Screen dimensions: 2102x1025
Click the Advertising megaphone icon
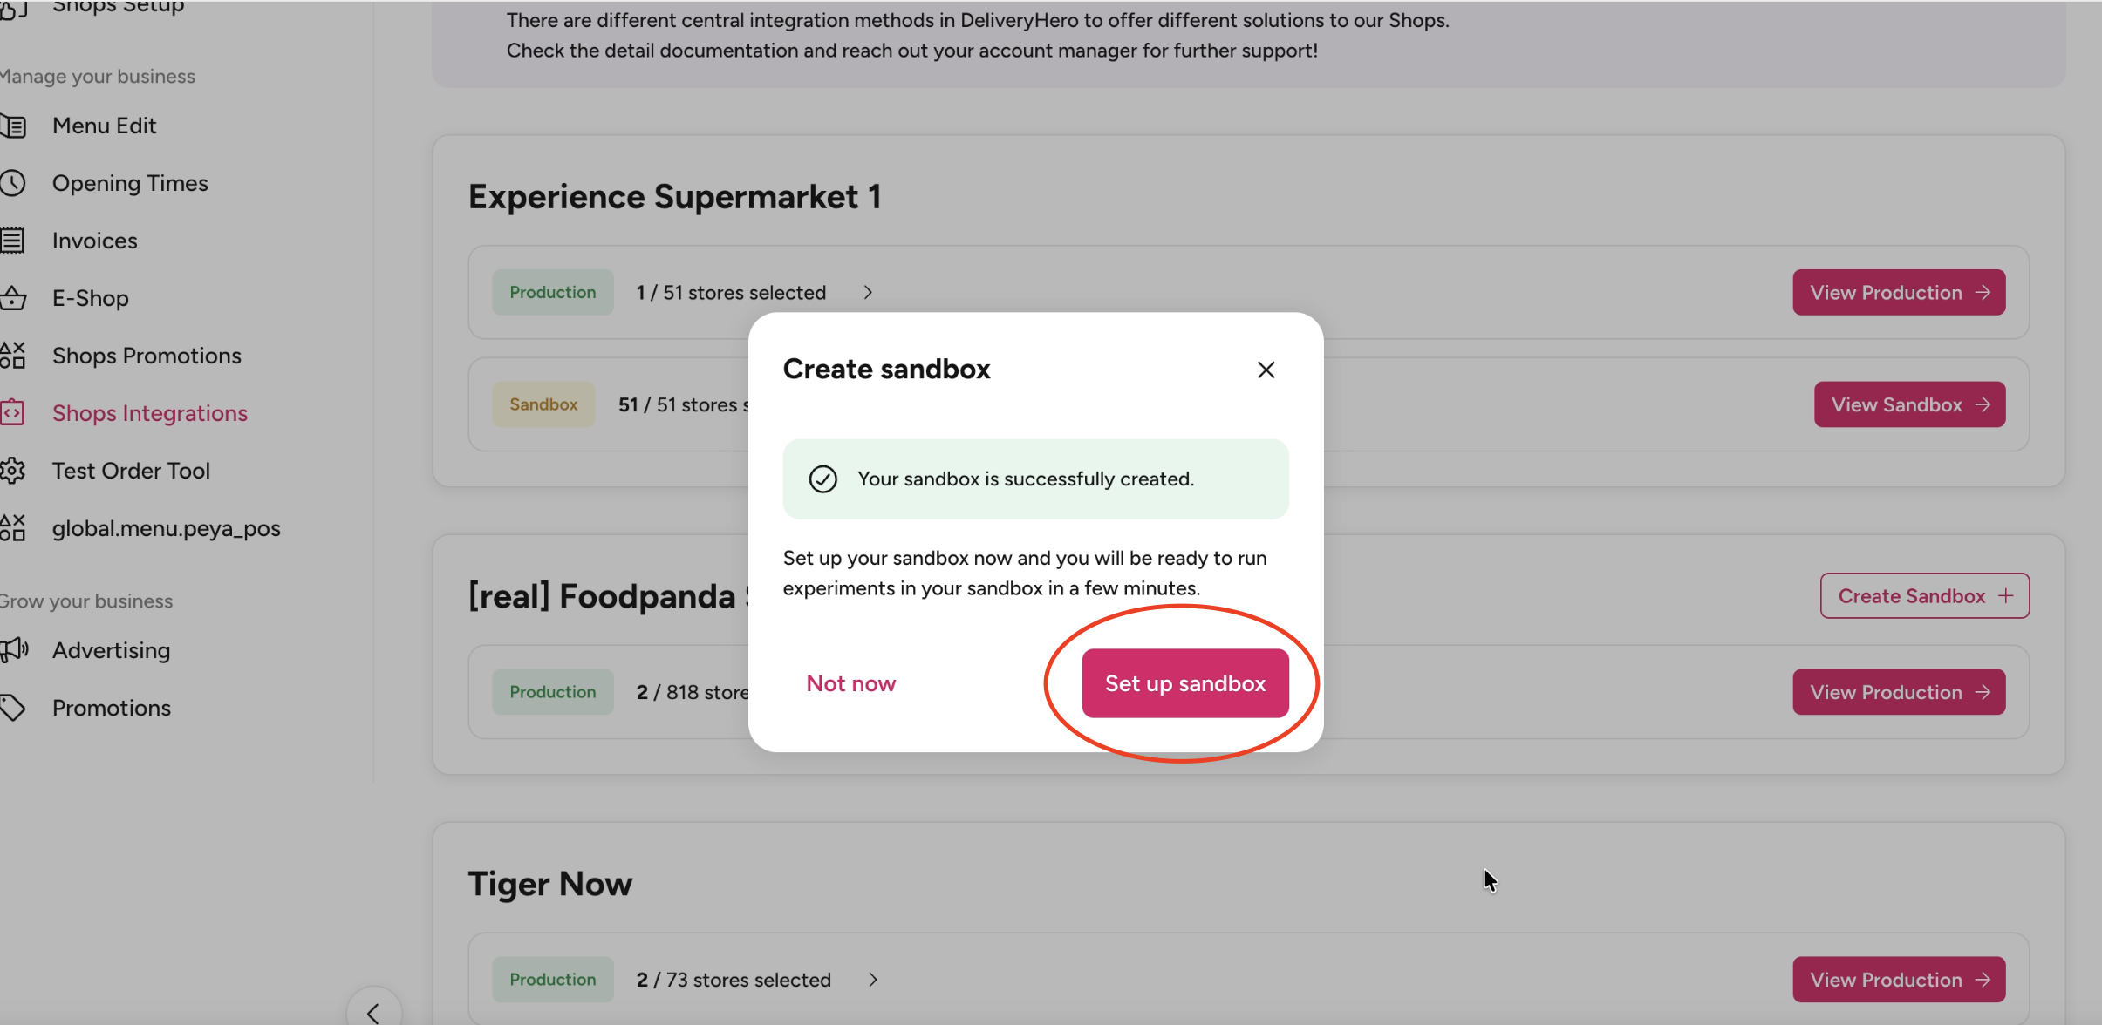pos(14,650)
